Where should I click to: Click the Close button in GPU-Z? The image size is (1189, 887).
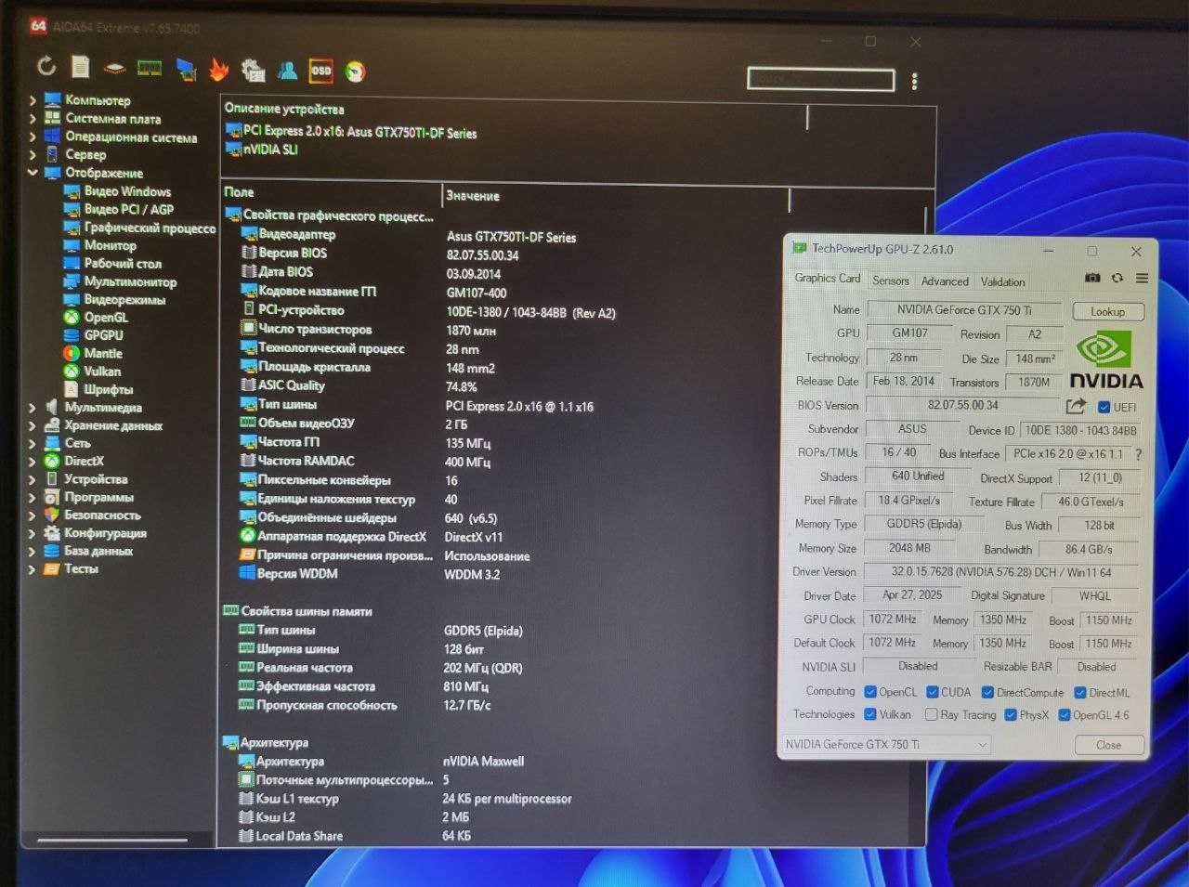[1108, 745]
